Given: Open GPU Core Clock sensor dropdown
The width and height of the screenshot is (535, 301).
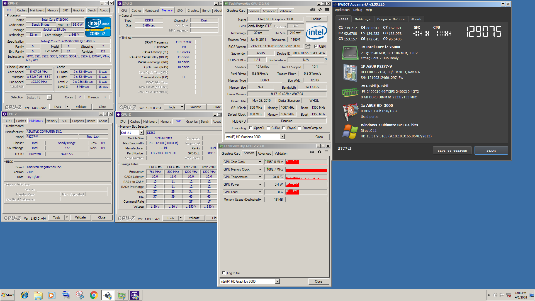Looking at the screenshot, I should click(260, 162).
